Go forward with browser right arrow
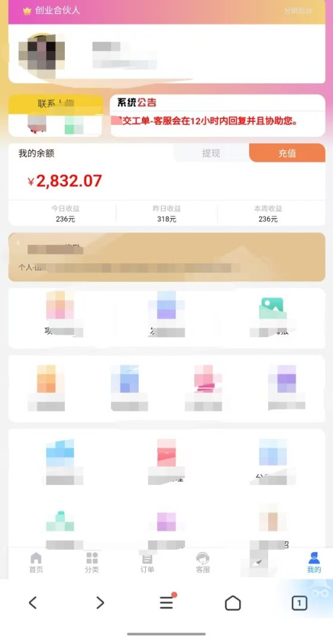Viewport: 333px width, 642px height. [100, 603]
